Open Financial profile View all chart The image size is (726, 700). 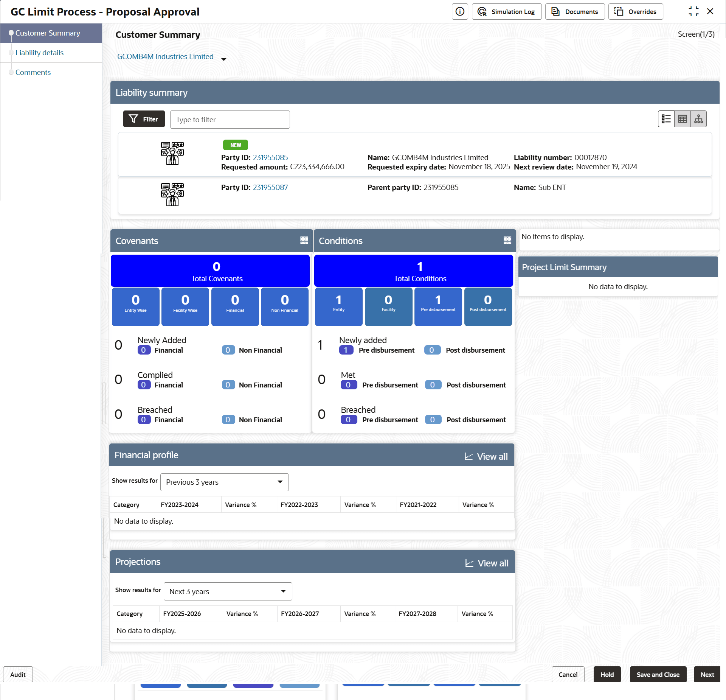486,457
